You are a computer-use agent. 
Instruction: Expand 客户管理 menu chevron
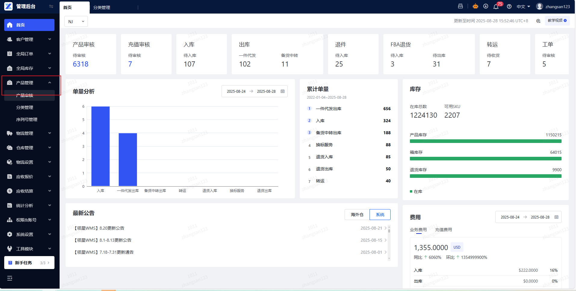pos(50,39)
